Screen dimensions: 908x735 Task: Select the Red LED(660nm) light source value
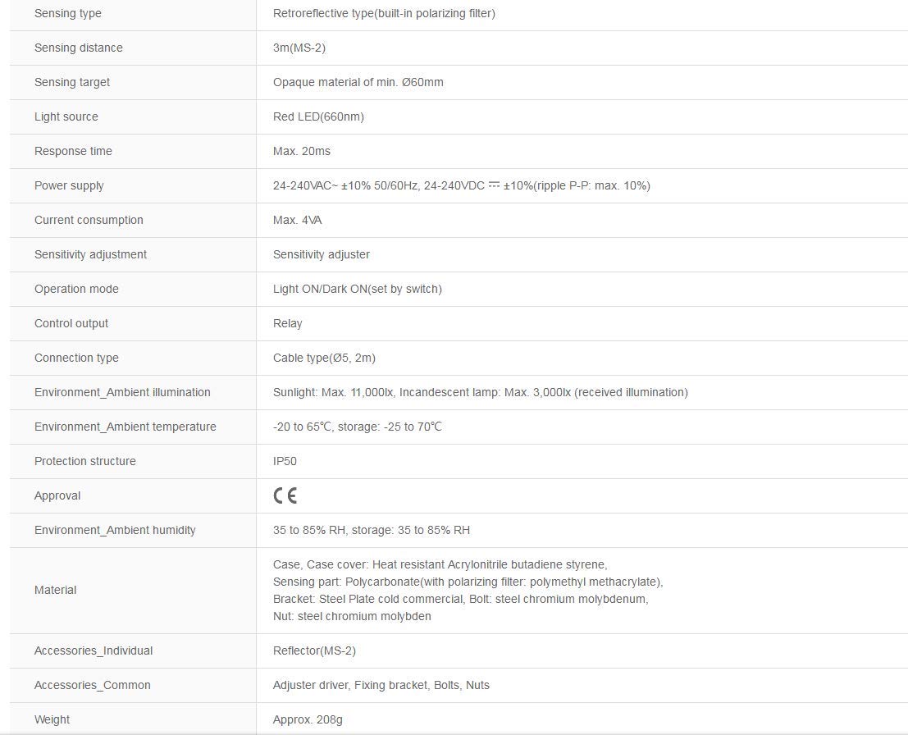tap(318, 116)
